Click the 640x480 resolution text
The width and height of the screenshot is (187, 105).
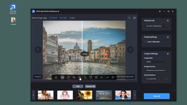click(63, 18)
